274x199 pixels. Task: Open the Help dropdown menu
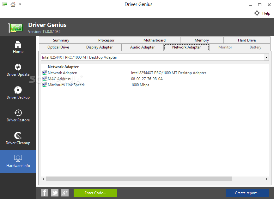[x=267, y=13]
